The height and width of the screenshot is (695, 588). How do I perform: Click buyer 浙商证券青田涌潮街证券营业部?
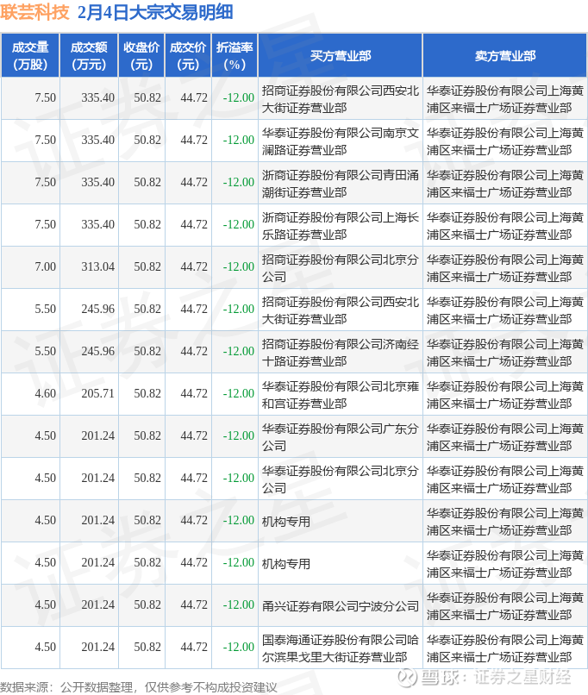[x=341, y=184]
